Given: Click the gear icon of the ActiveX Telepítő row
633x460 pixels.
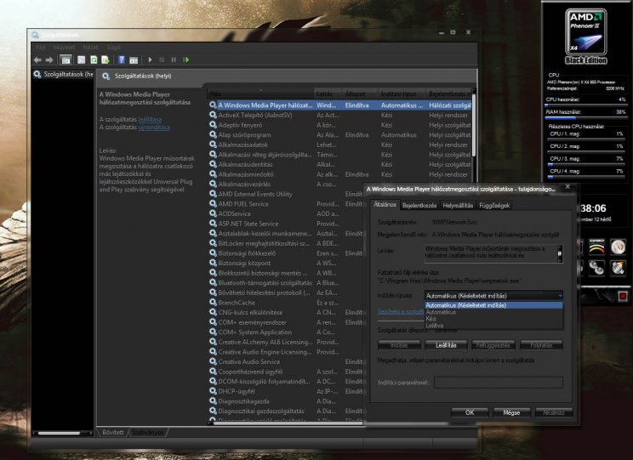Looking at the screenshot, I should (213, 115).
